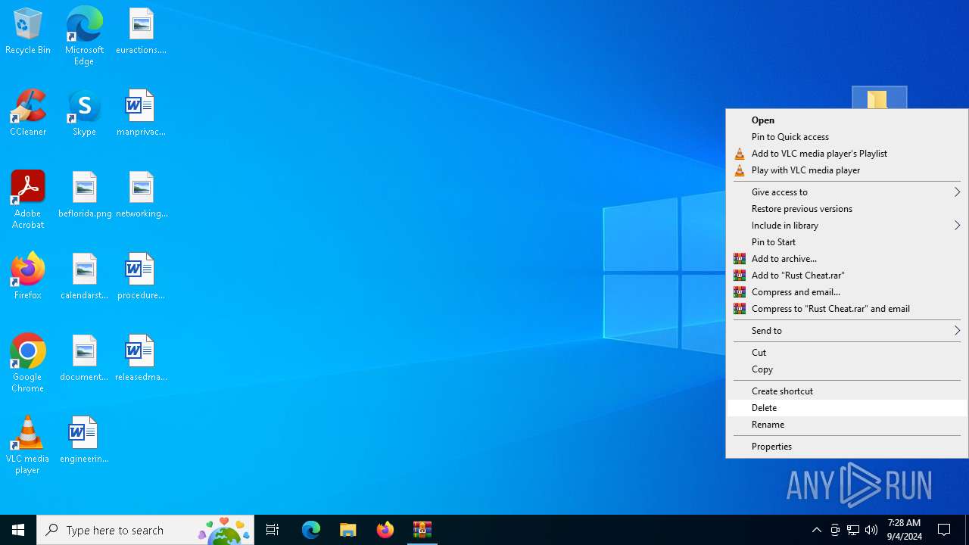The height and width of the screenshot is (545, 969).
Task: Expand the Give access to submenu
Action: [847, 192]
